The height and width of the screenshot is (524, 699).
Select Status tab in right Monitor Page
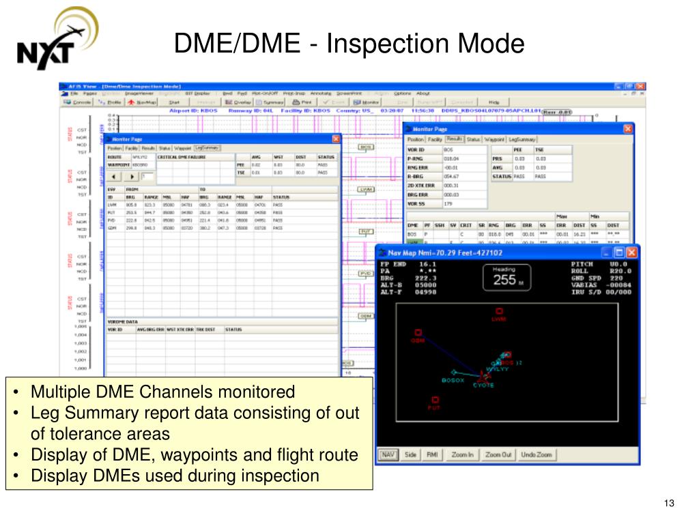pos(474,139)
